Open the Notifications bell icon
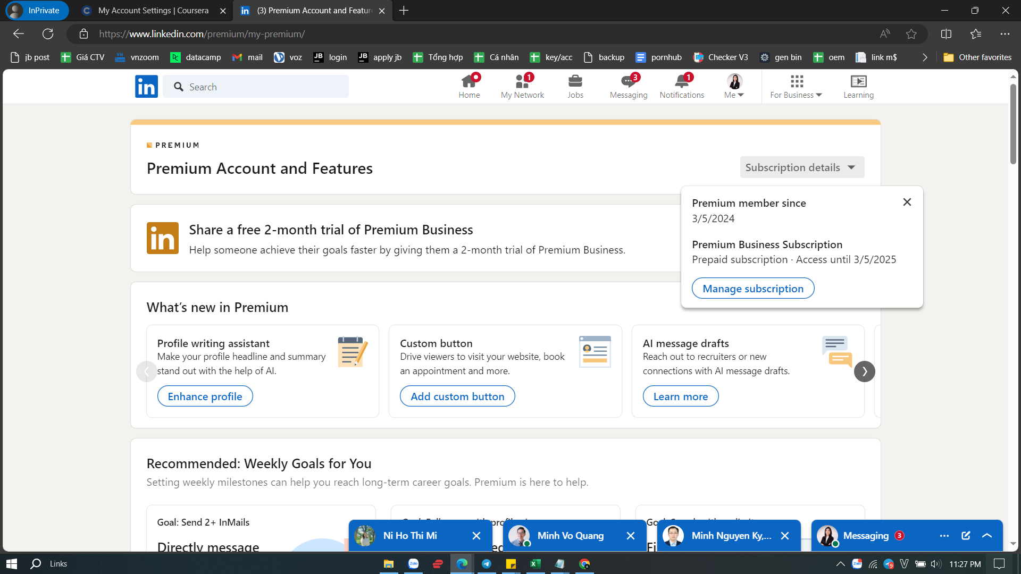Image resolution: width=1021 pixels, height=574 pixels. [x=682, y=87]
